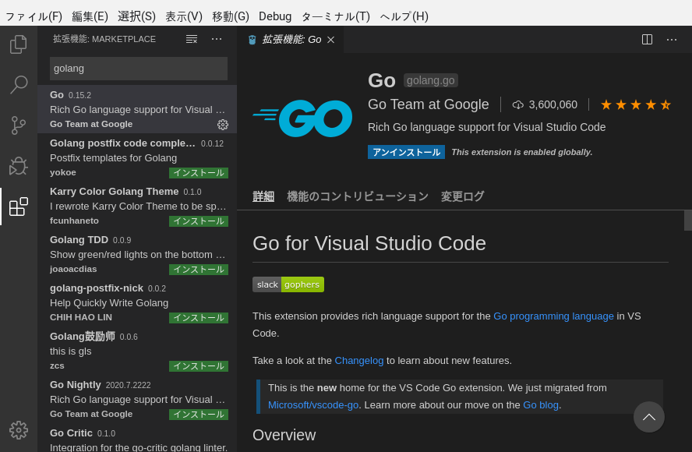Open the Debug view with bug icon

19,166
